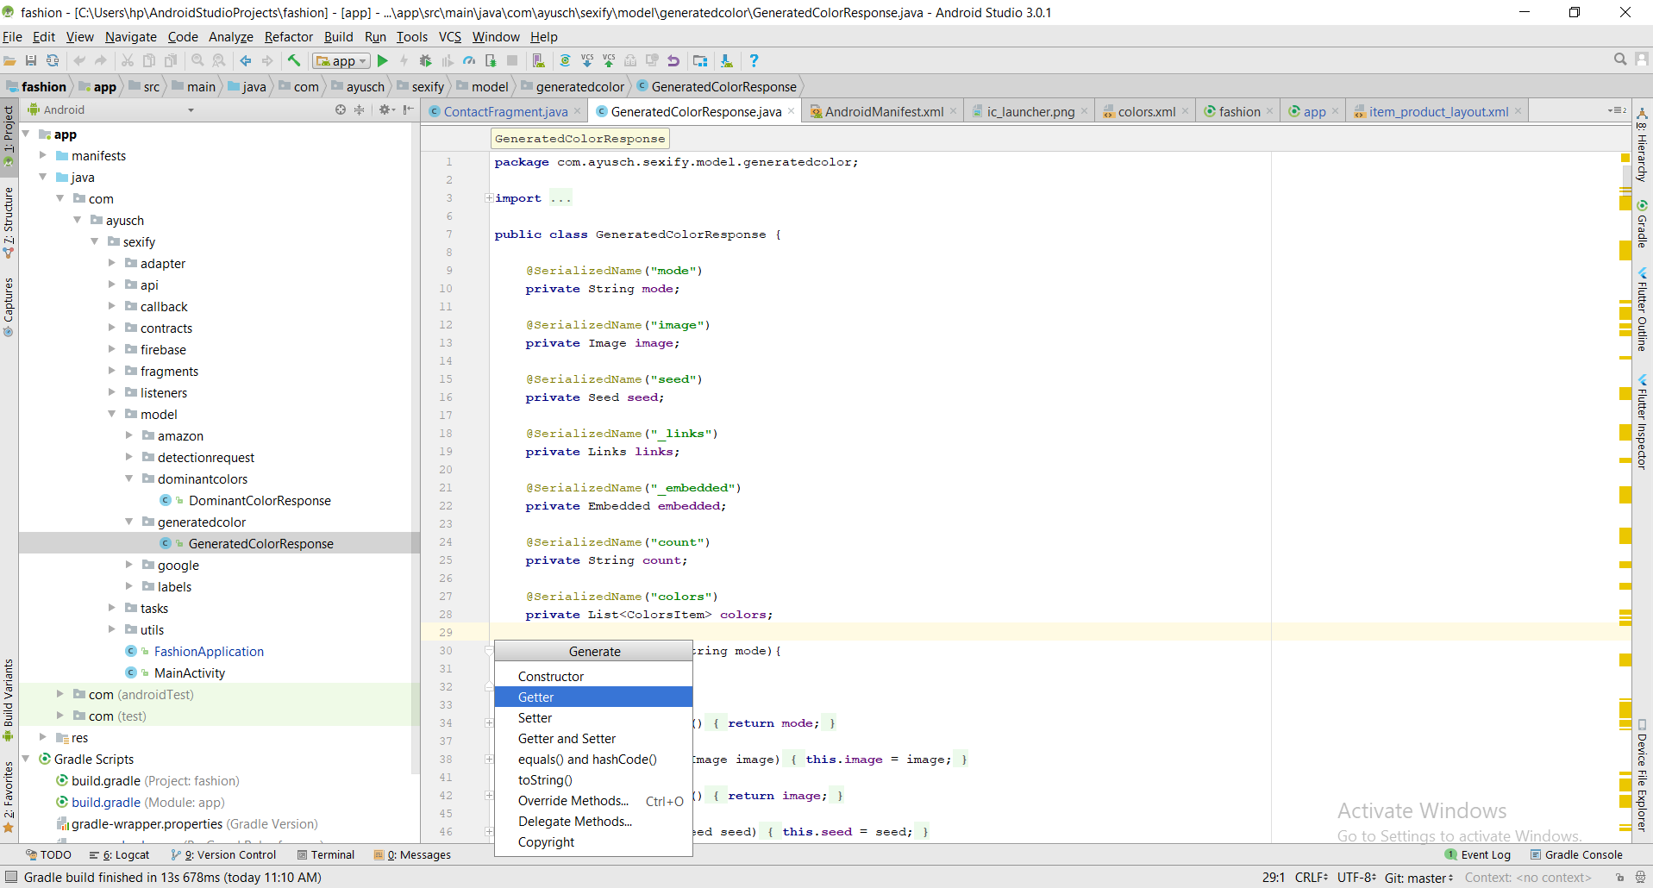Collapse the sexify package in project tree
1653x888 pixels.
[x=96, y=241]
